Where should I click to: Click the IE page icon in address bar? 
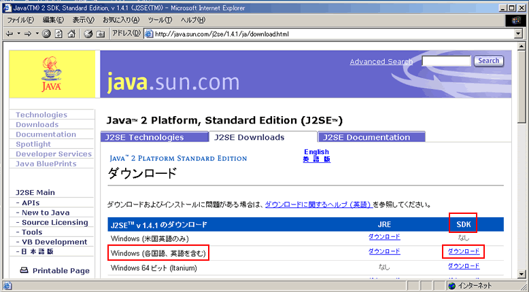(149, 34)
